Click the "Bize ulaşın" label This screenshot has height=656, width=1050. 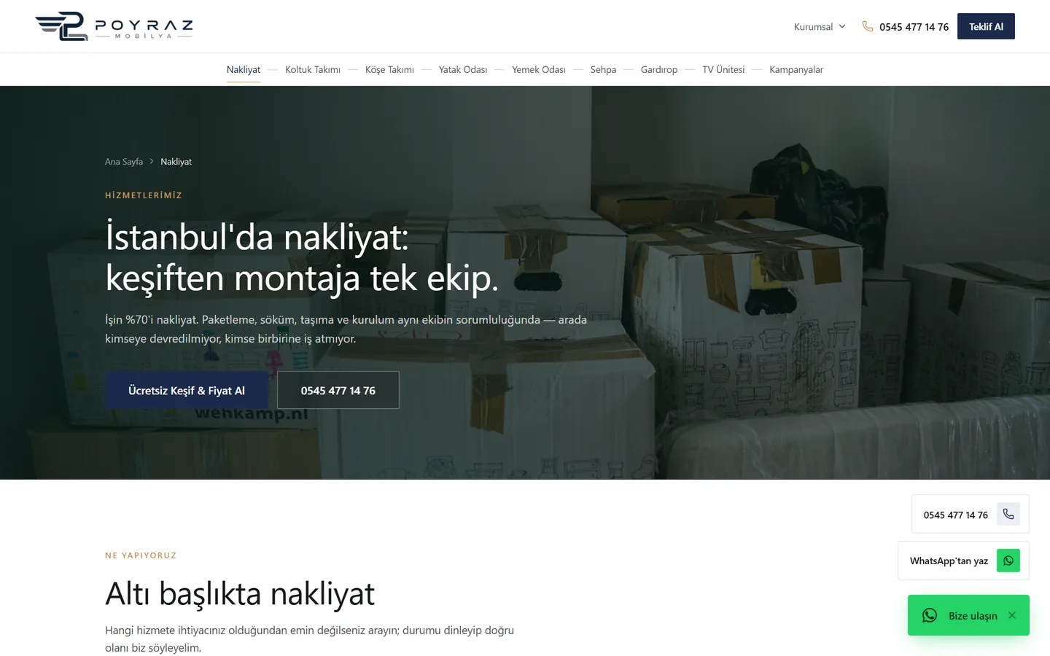pyautogui.click(x=973, y=616)
